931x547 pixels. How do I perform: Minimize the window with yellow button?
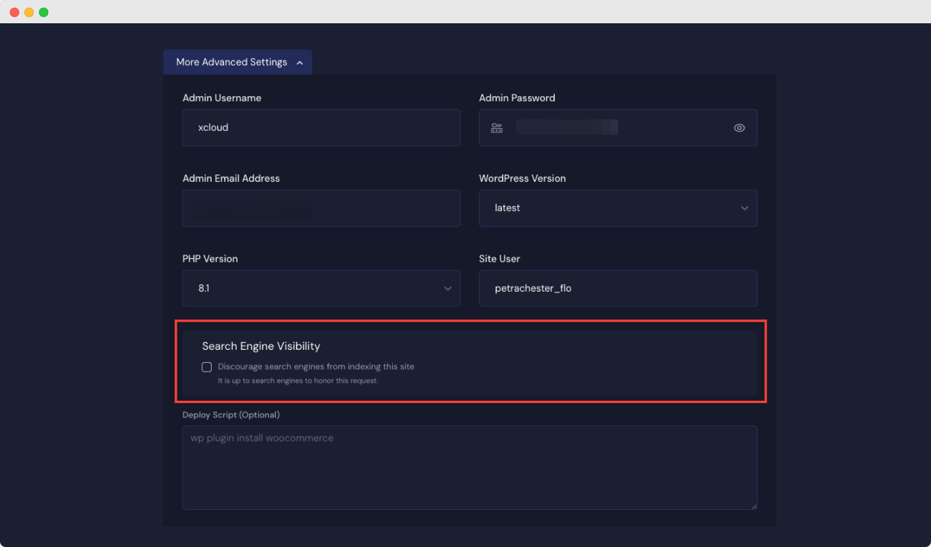click(29, 12)
